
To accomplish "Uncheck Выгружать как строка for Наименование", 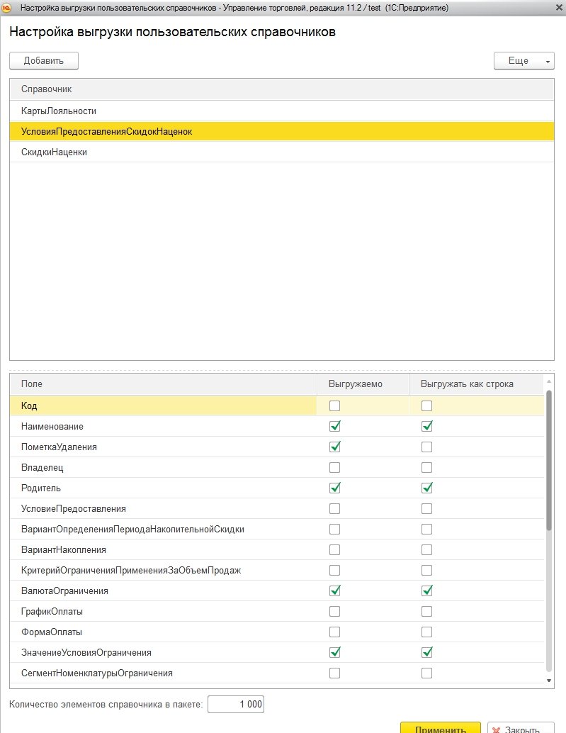I will tap(427, 426).
